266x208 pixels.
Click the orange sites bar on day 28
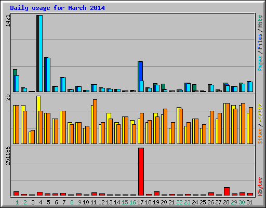pyautogui.click(x=228, y=124)
